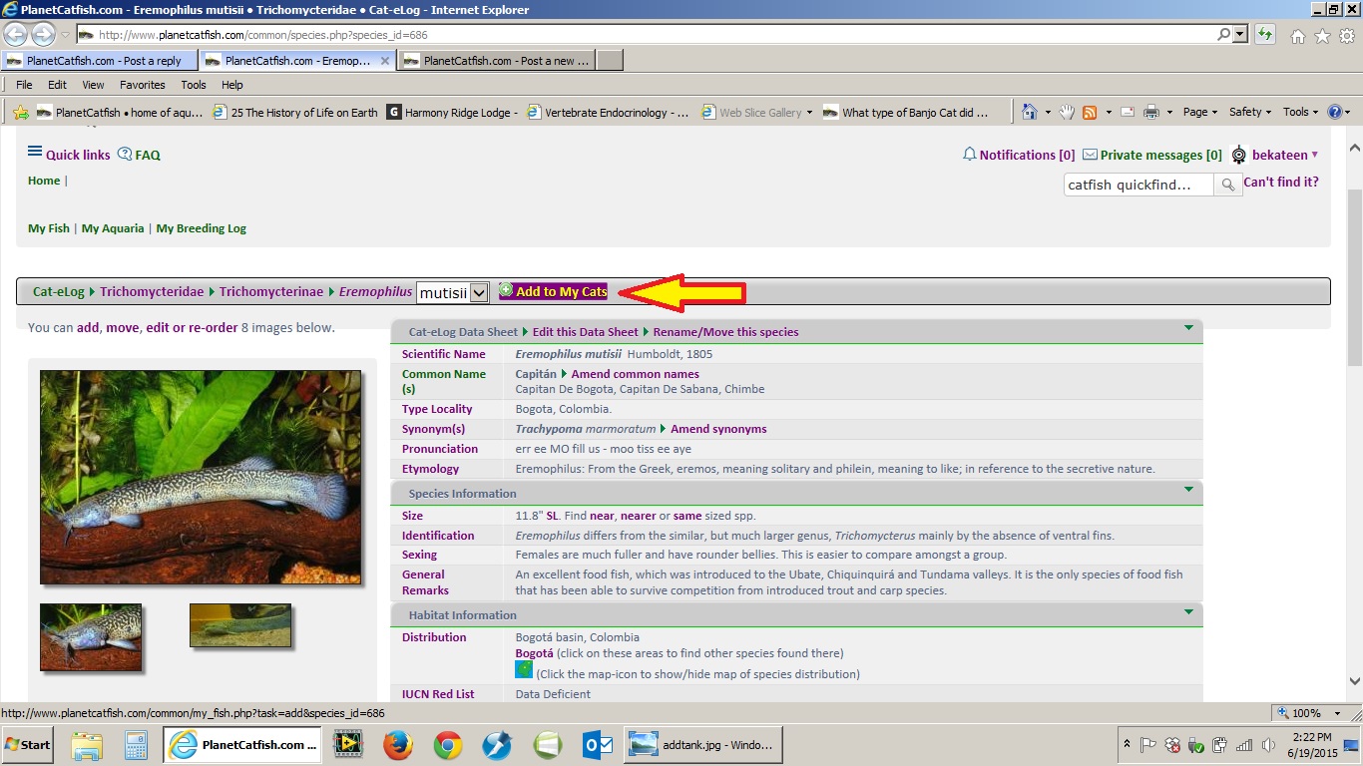This screenshot has width=1363, height=766.
Task: Open the Favorites menu
Action: point(143,85)
